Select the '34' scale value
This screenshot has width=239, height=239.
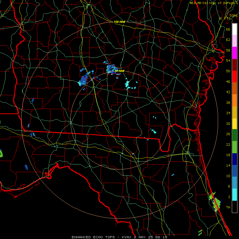(x=228, y=113)
